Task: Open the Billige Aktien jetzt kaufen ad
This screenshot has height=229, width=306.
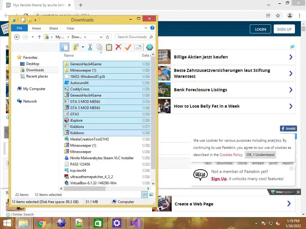Action: pyautogui.click(x=227, y=57)
